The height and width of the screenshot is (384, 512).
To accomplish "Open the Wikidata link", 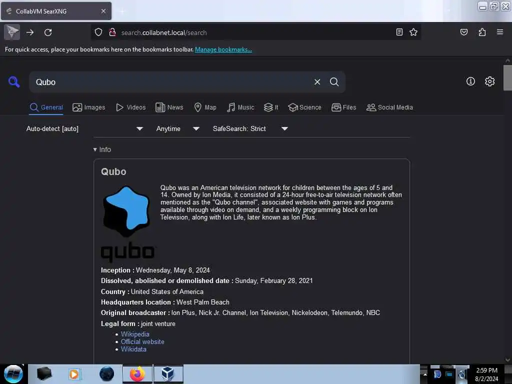I will tap(133, 349).
